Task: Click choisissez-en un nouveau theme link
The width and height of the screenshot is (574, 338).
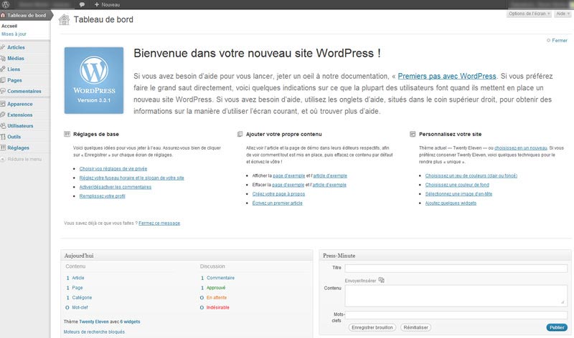Action: point(521,148)
